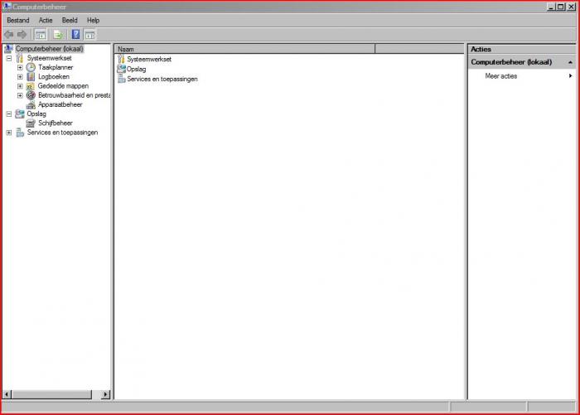
Task: Toggle the Action pane toolbar icon
Action: [x=90, y=35]
